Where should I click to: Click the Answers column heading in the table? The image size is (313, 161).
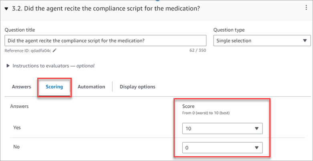pos(19,107)
